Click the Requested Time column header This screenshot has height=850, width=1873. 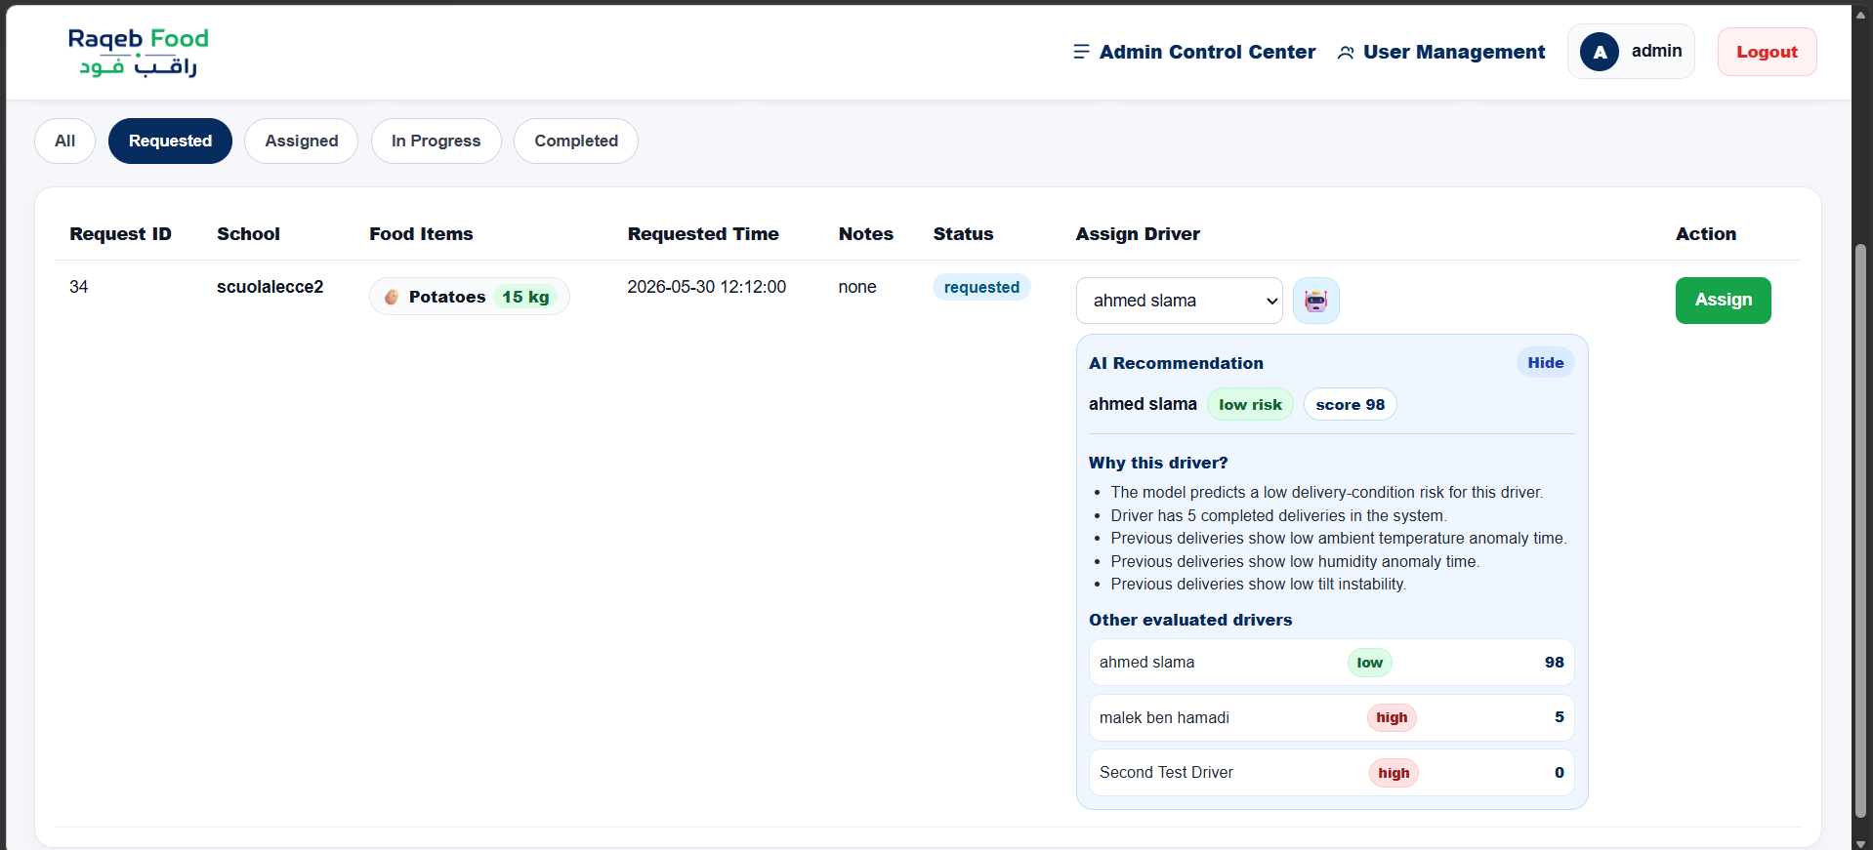[703, 234]
